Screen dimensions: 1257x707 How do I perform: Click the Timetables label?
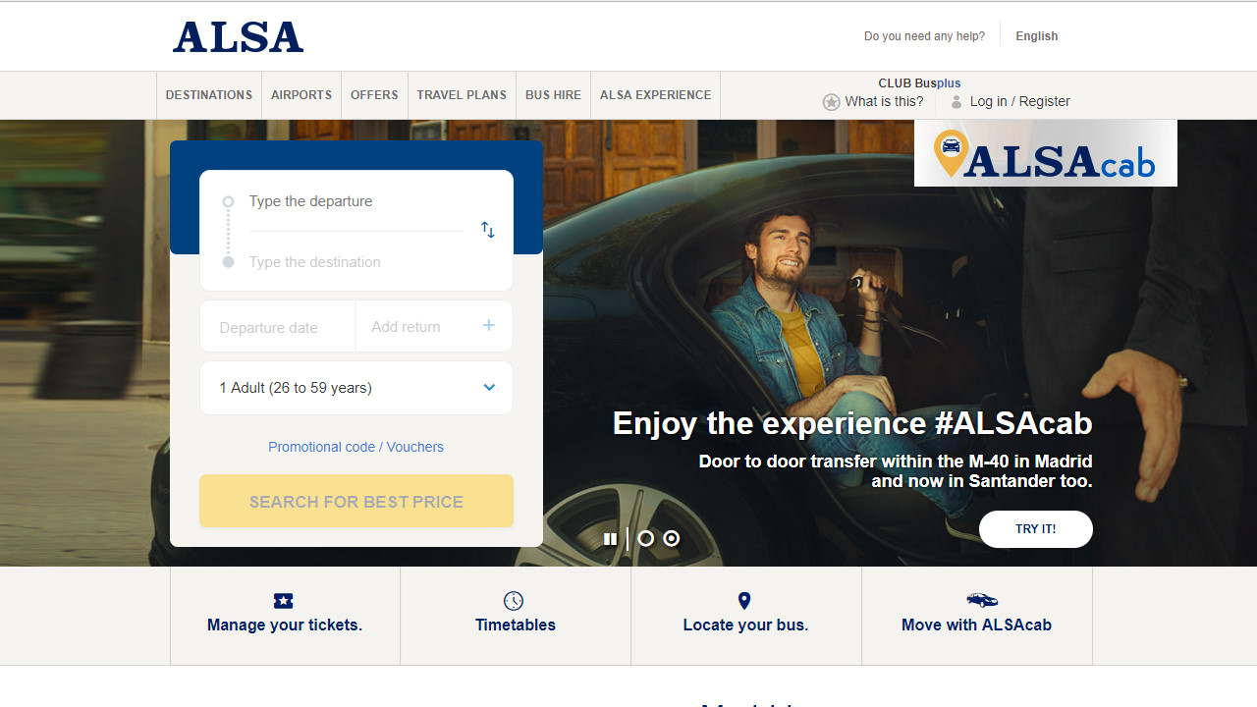(516, 625)
